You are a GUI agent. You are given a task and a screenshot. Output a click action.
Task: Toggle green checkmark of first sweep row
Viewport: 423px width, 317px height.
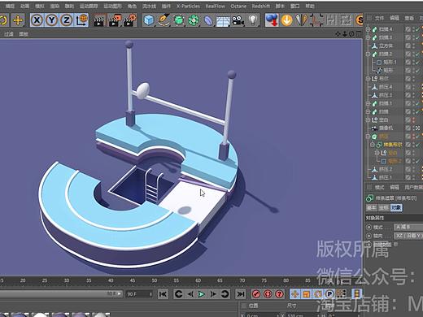417,29
